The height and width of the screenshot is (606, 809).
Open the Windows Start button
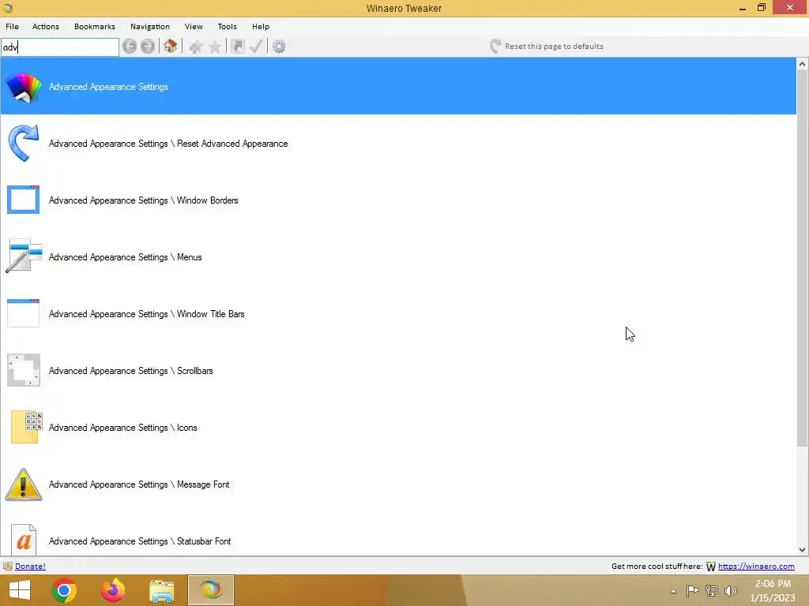coord(20,590)
